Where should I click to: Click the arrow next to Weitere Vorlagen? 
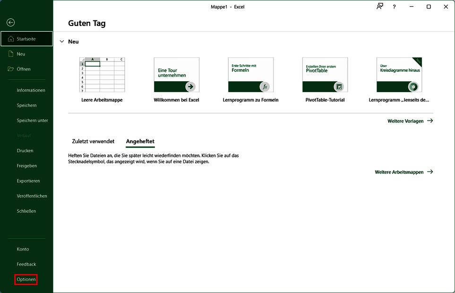(x=430, y=121)
